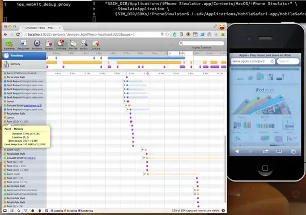Go back in Chrome browser

pyautogui.click(x=6, y=35)
